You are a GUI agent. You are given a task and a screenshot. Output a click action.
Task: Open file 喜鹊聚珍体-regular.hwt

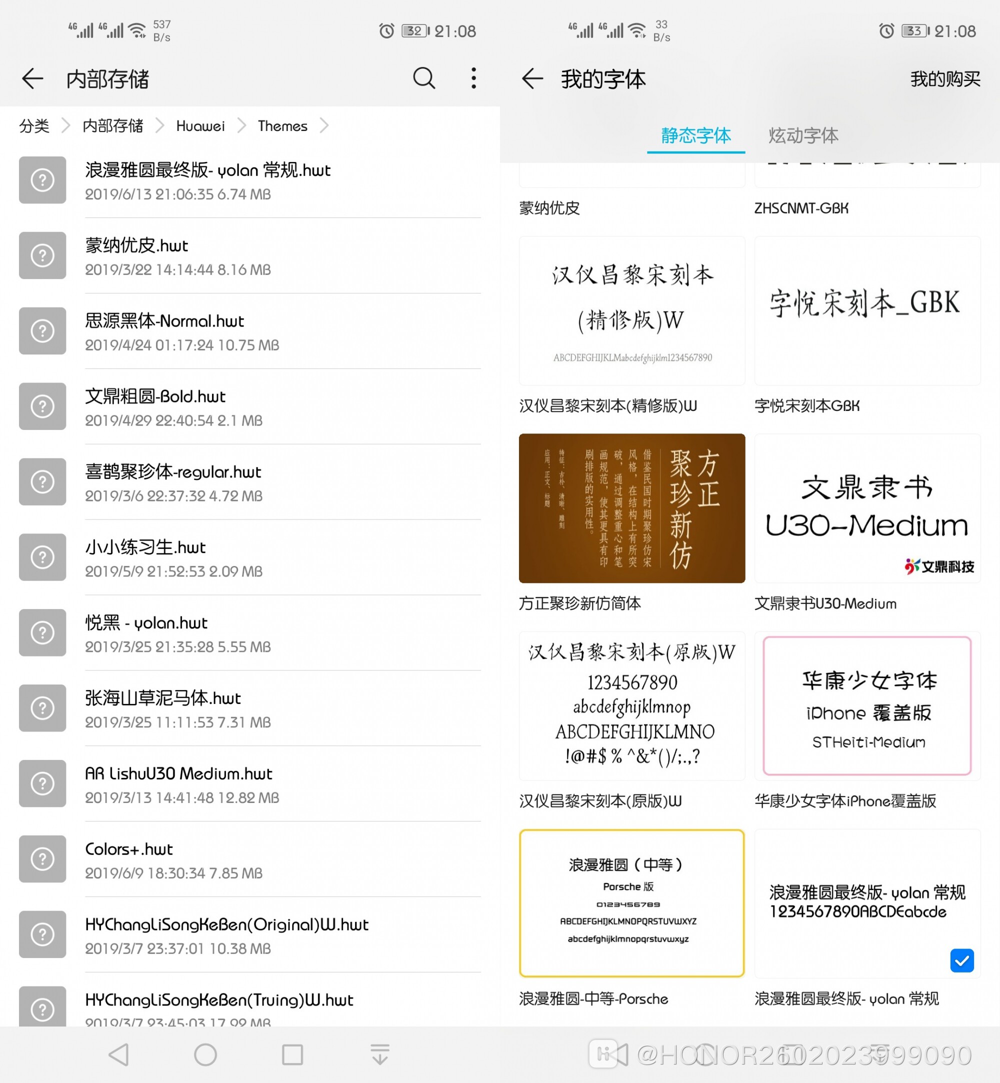(249, 481)
